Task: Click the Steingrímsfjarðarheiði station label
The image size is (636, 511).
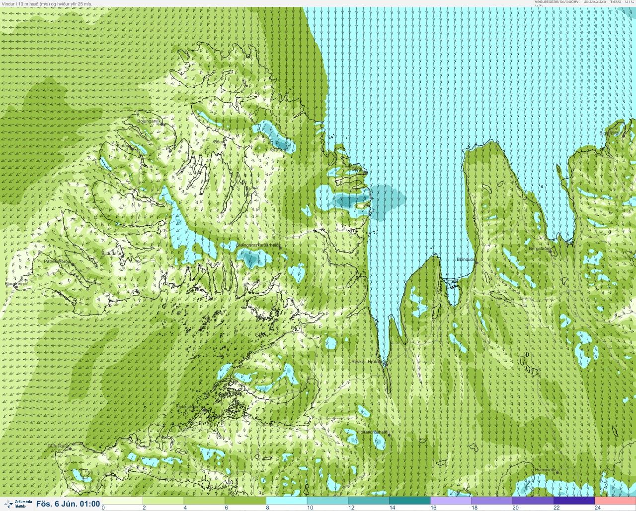Action: (x=257, y=245)
